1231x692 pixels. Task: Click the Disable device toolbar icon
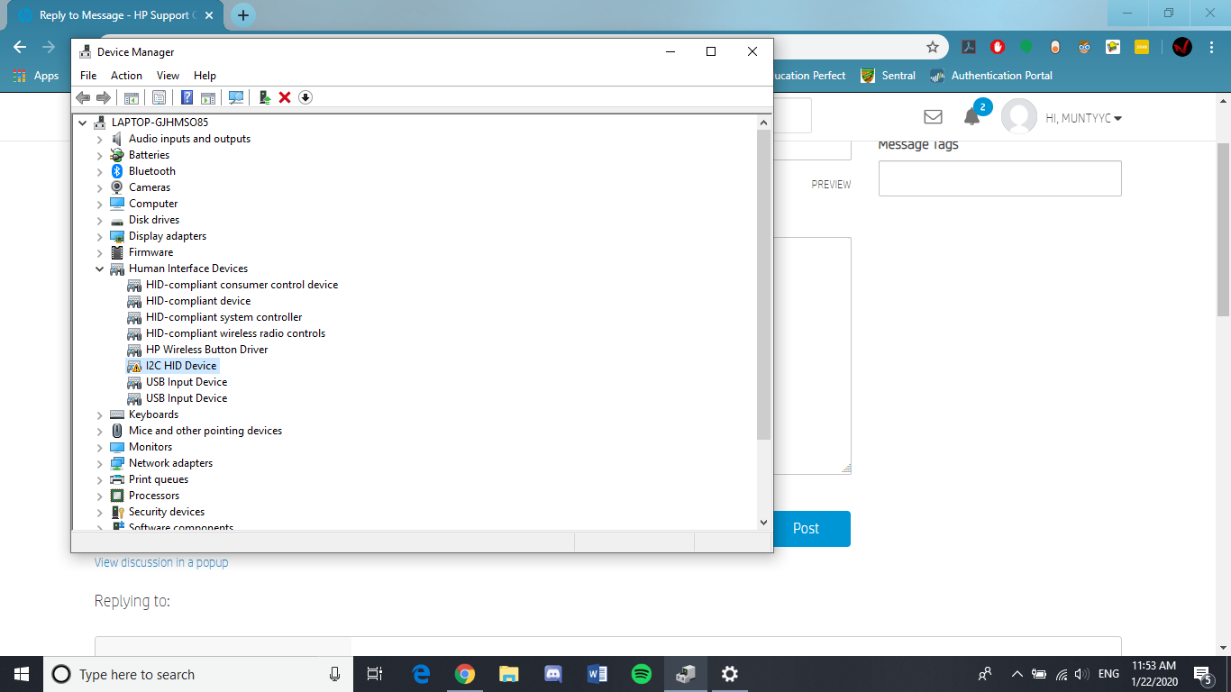tap(305, 97)
